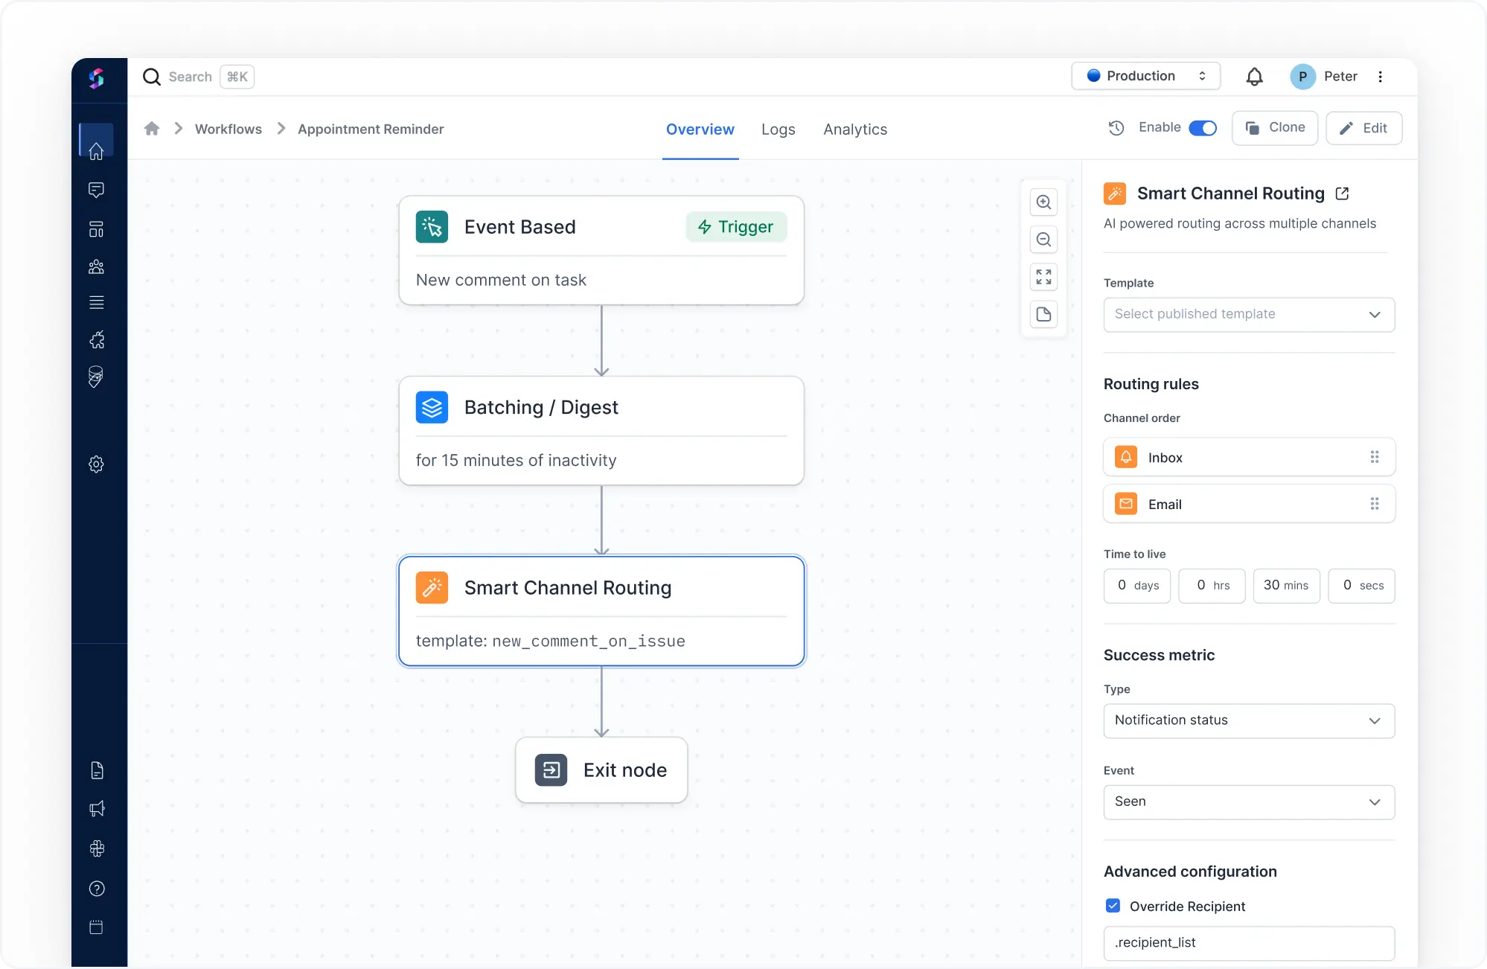Image resolution: width=1487 pixels, height=969 pixels.
Task: Select the team members sidebar icon
Action: [96, 267]
